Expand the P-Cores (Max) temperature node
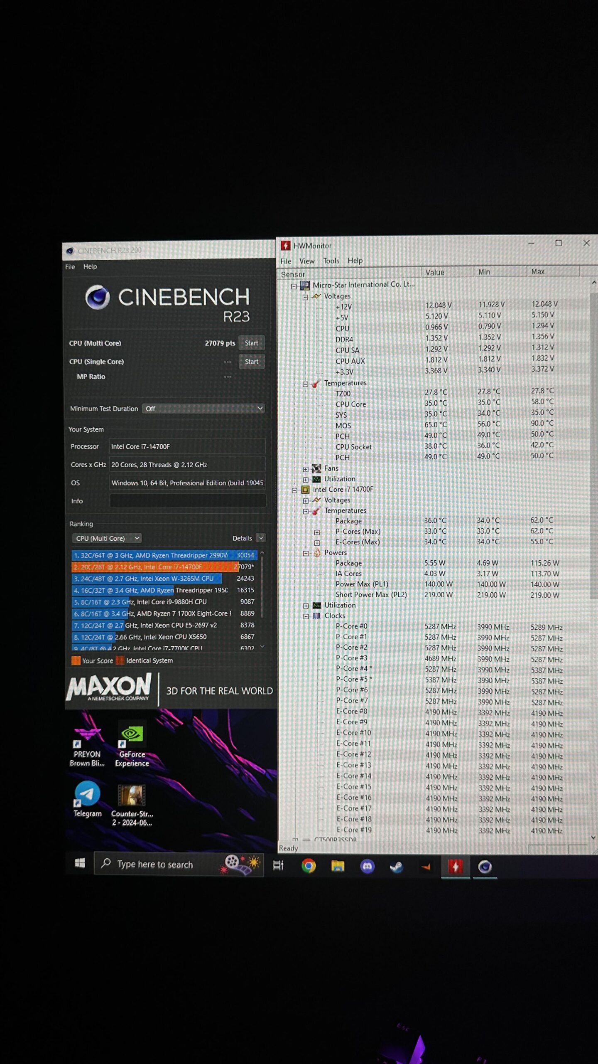This screenshot has width=598, height=1064. [317, 532]
